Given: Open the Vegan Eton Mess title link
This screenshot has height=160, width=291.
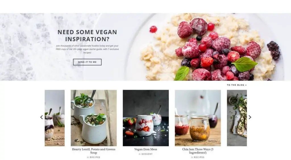Looking at the screenshot, I should pyautogui.click(x=146, y=149).
